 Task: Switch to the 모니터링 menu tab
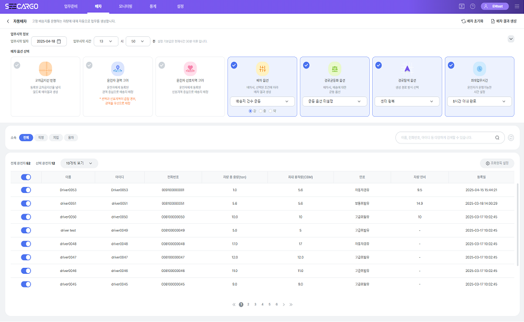(x=126, y=6)
